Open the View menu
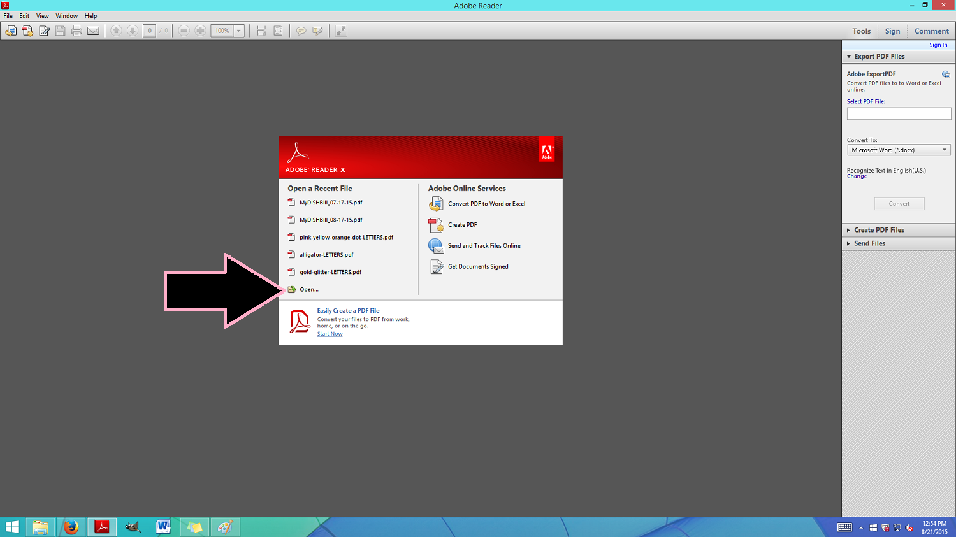Image resolution: width=956 pixels, height=537 pixels. (x=43, y=16)
